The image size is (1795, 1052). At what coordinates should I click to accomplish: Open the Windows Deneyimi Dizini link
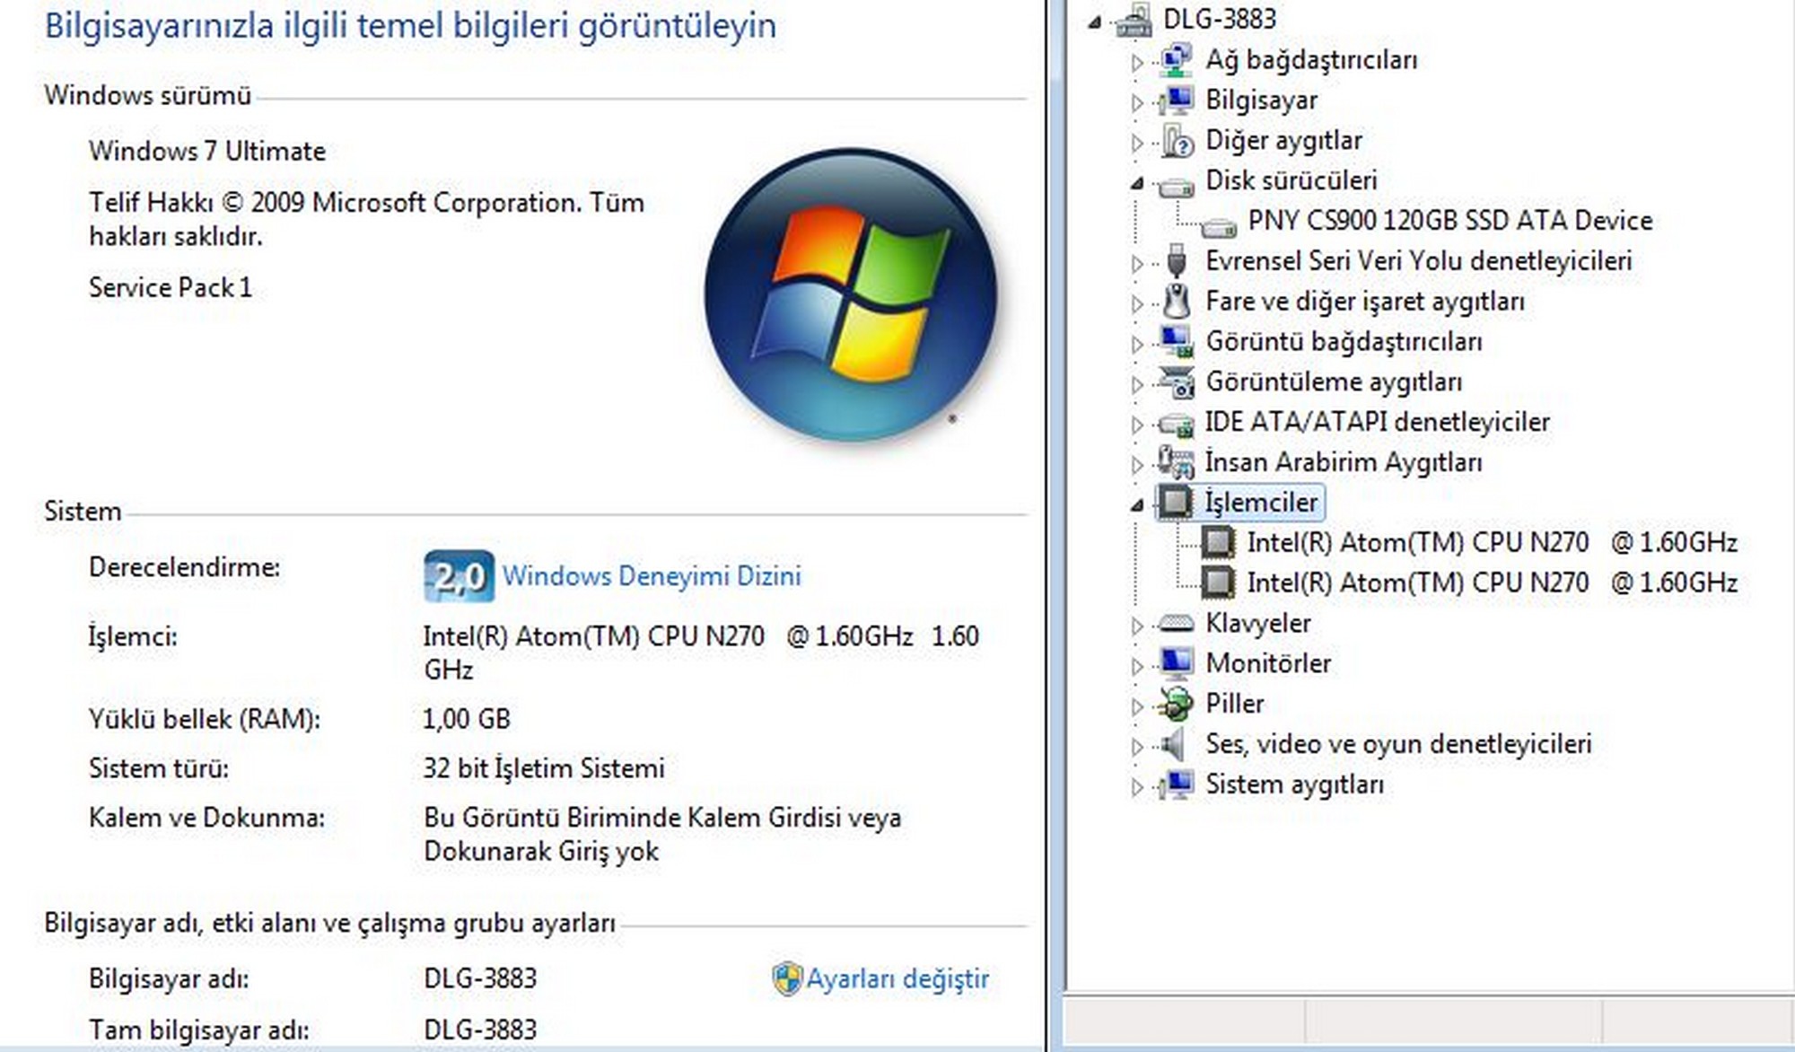652,576
